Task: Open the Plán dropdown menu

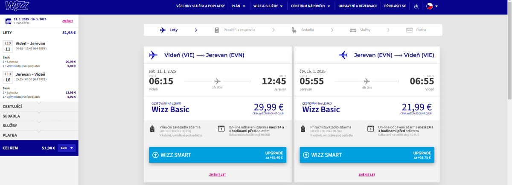Action: (x=238, y=6)
